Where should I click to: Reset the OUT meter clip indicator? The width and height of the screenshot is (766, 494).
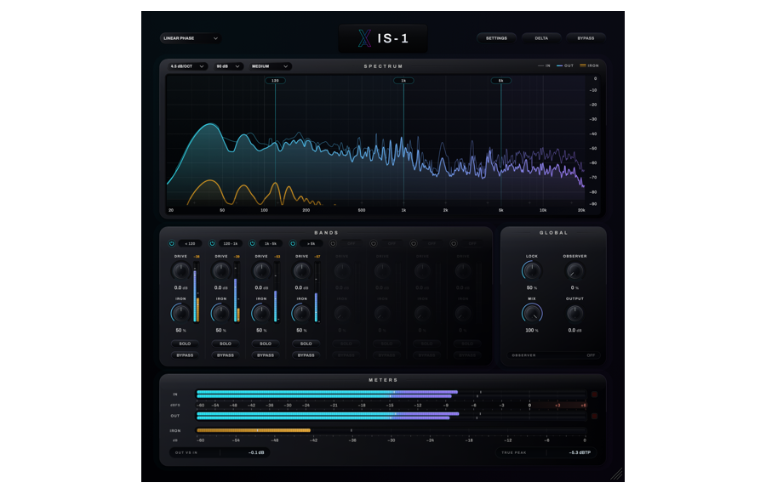pyautogui.click(x=594, y=416)
